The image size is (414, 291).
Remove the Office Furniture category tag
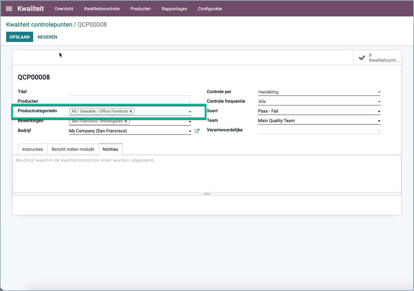click(x=131, y=111)
